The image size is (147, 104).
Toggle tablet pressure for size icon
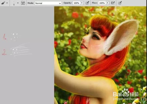(120, 3)
